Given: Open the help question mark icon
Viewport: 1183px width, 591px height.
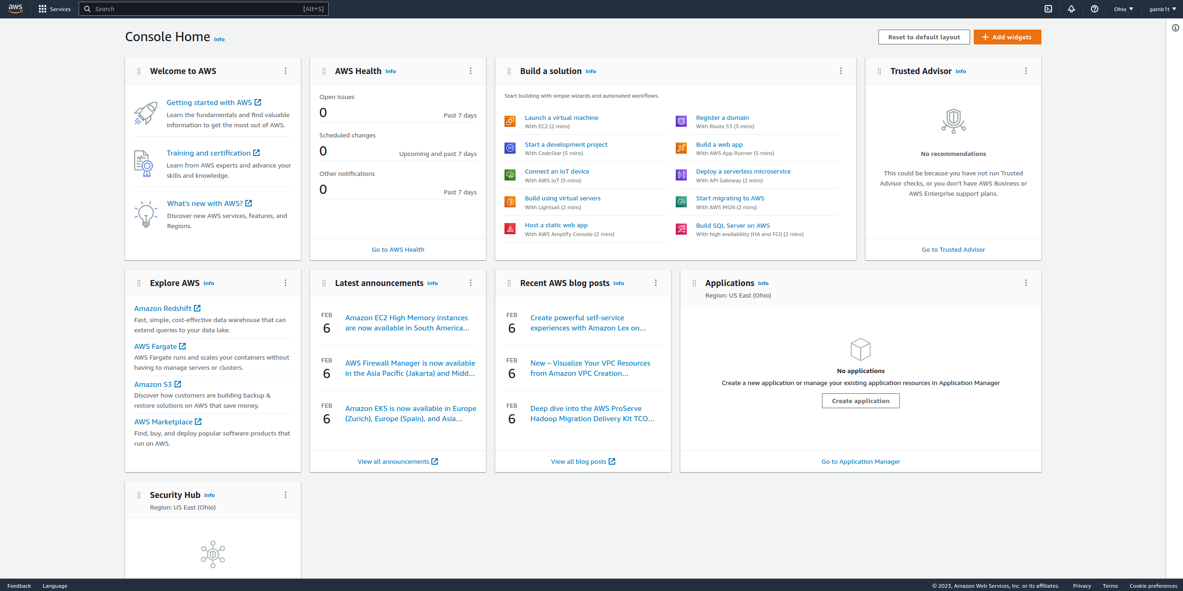Looking at the screenshot, I should coord(1095,9).
